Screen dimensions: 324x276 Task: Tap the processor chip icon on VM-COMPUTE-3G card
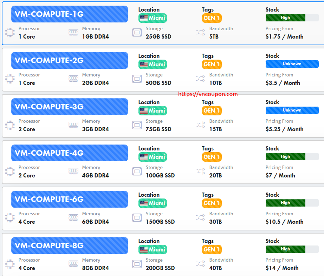point(10,125)
